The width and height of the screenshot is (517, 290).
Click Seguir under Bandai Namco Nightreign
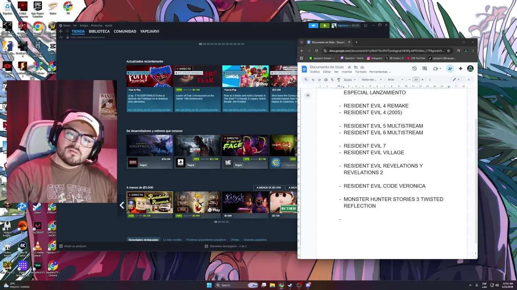pyautogui.click(x=143, y=165)
